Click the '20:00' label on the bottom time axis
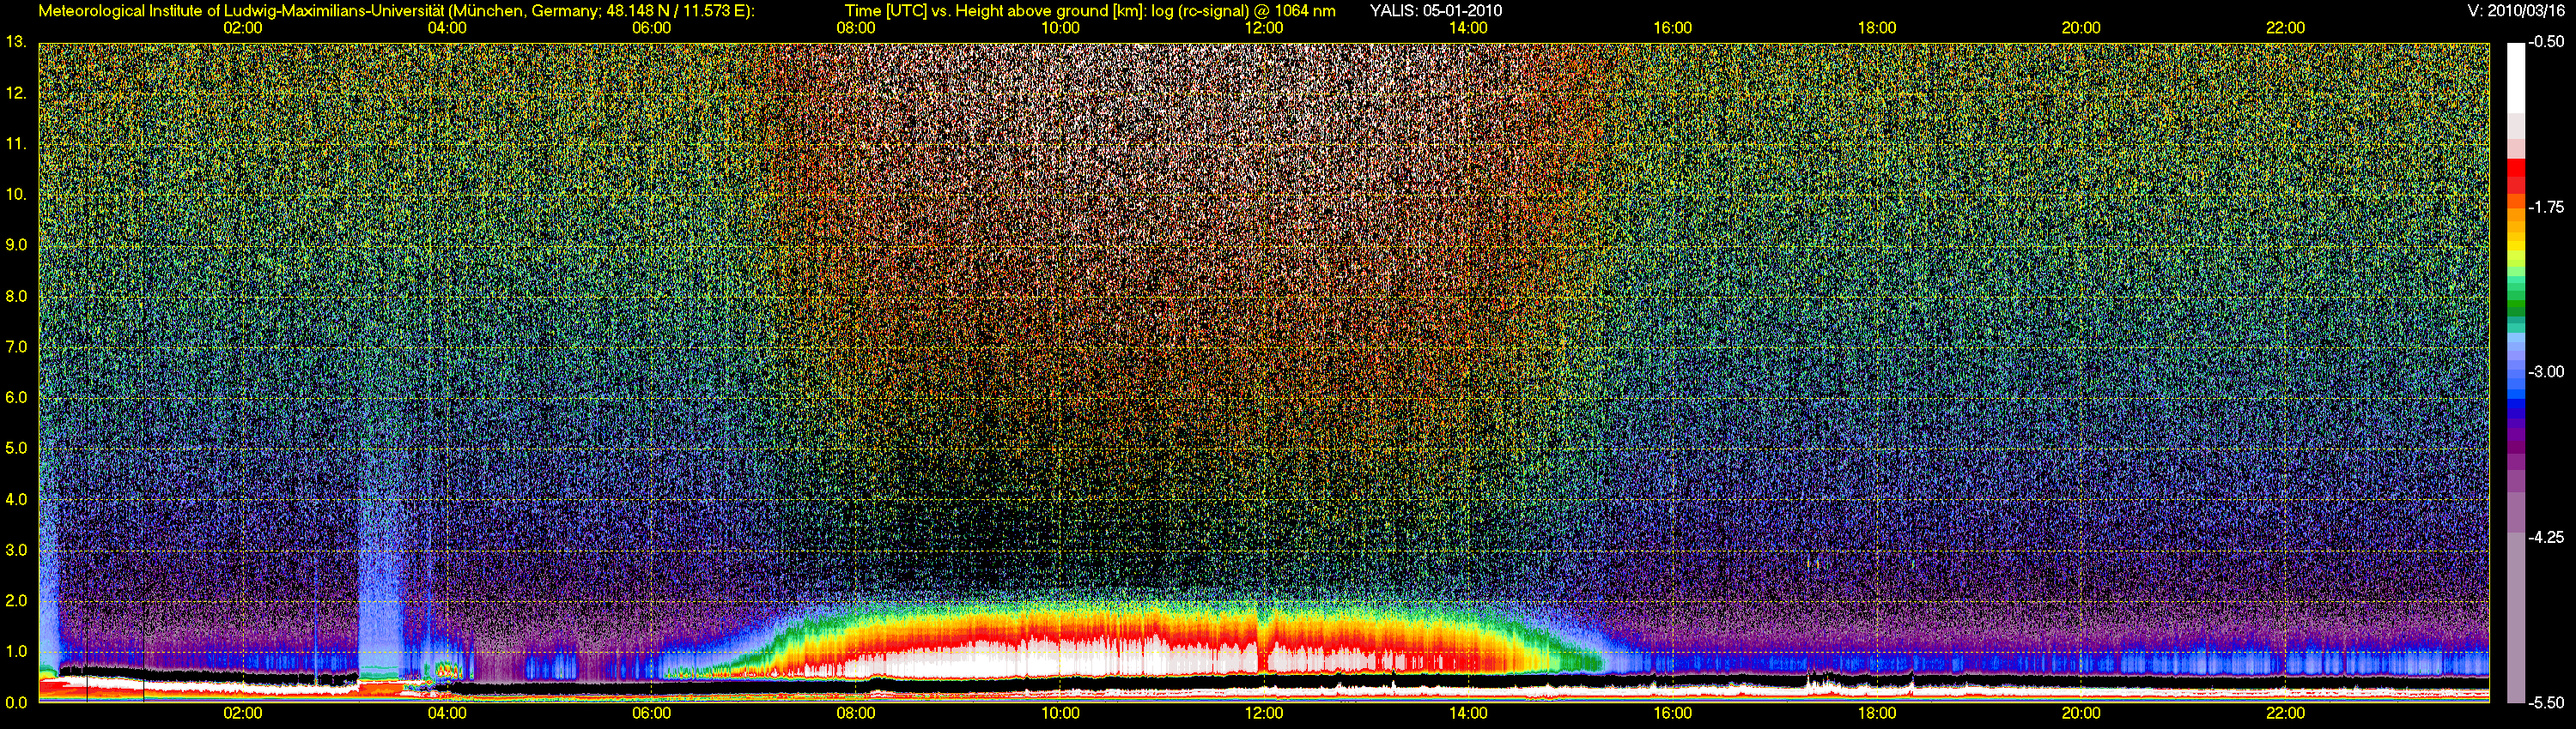The image size is (2576, 729). (x=2081, y=713)
